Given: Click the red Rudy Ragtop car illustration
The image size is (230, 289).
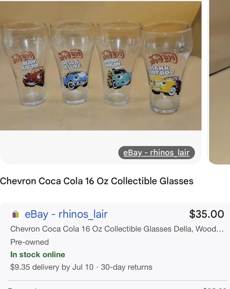Looking at the screenshot, I should coord(34,77).
